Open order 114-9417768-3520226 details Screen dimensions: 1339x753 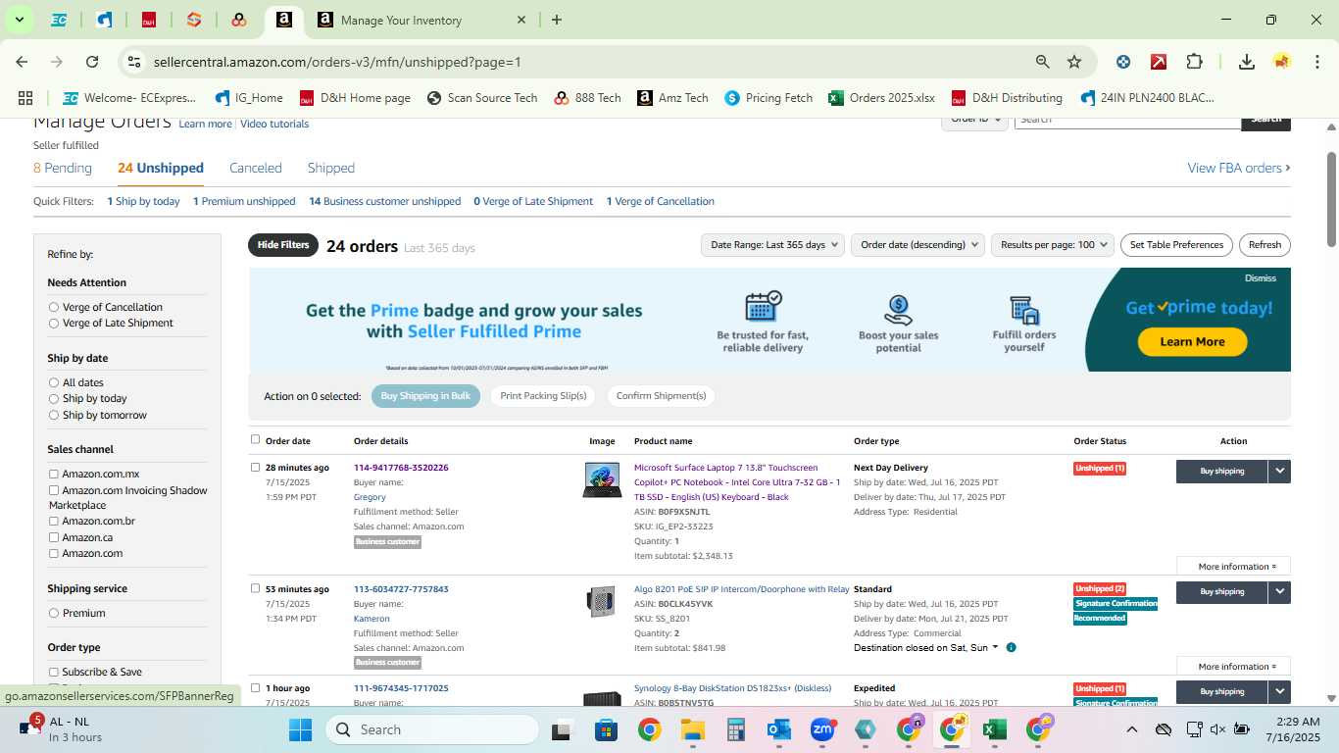401,468
